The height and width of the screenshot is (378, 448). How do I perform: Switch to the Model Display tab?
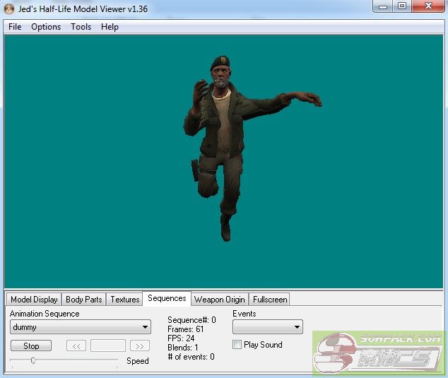34,300
